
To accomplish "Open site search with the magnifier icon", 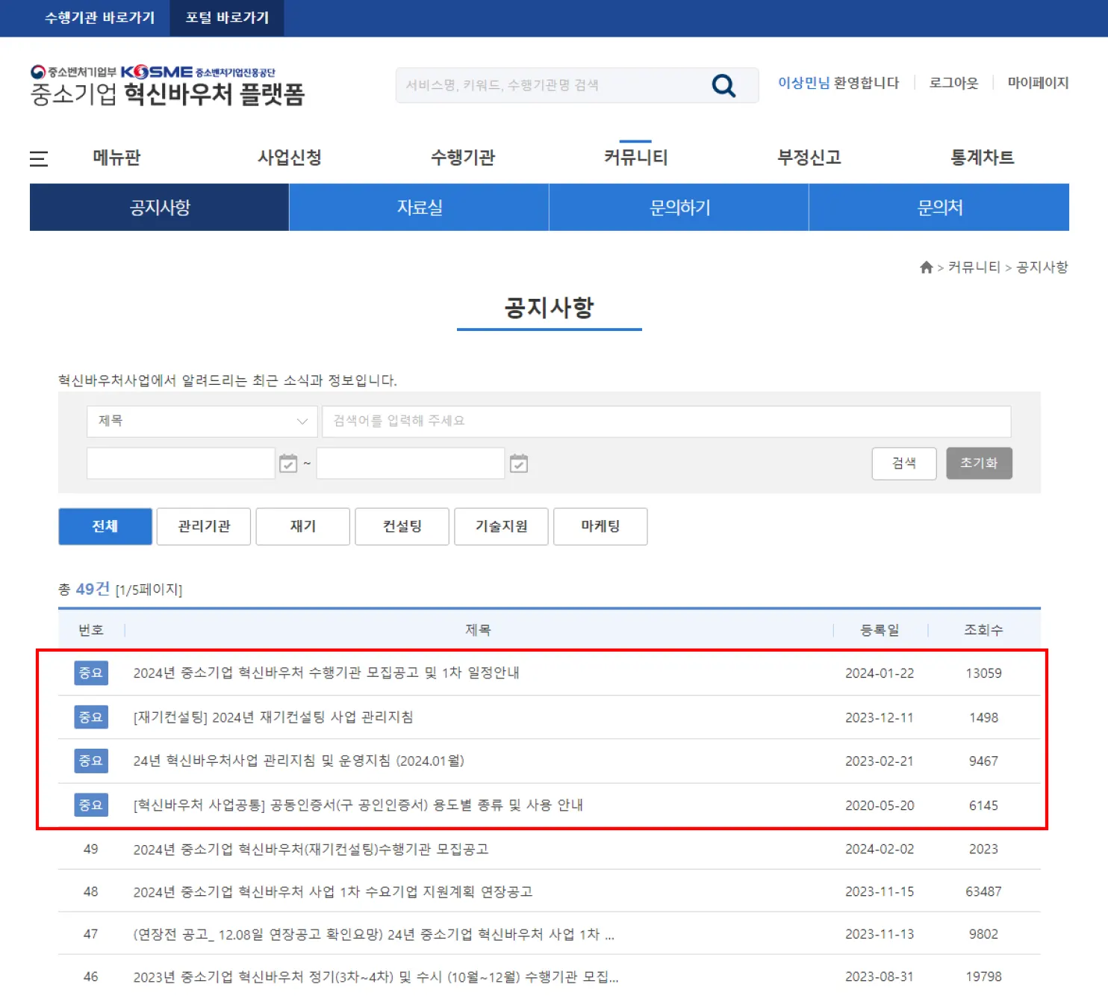I will [722, 84].
